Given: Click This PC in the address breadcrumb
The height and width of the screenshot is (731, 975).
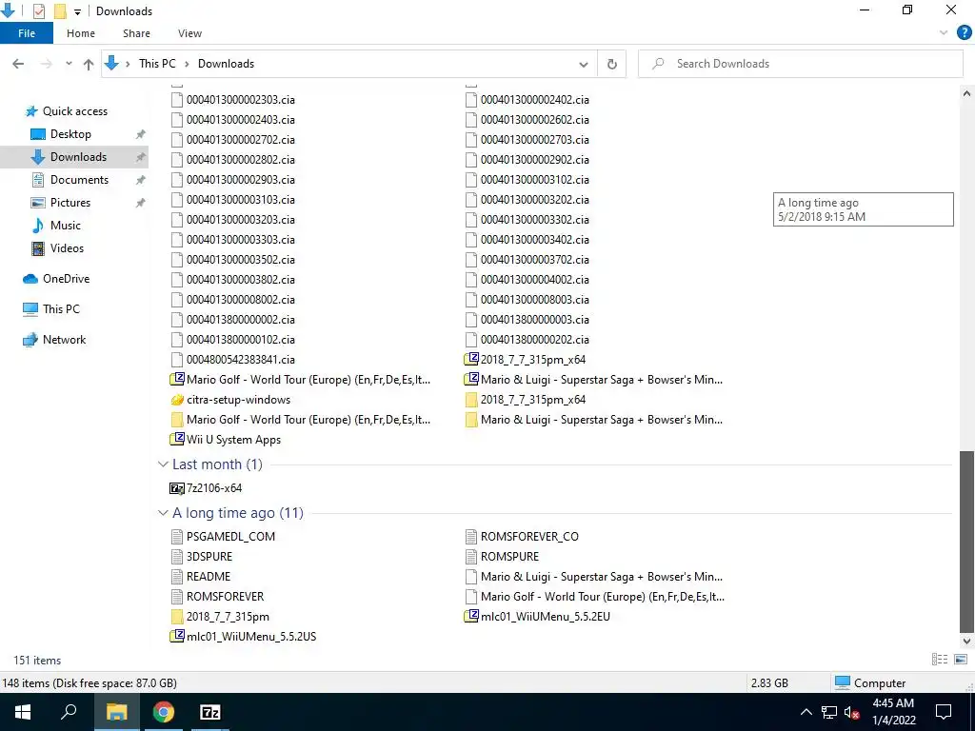Looking at the screenshot, I should coord(157,64).
